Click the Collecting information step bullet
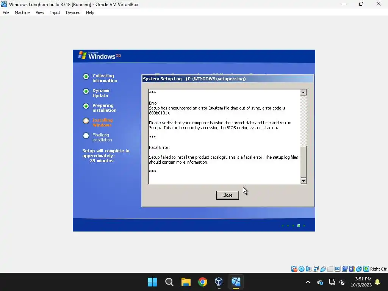Image resolution: width=388 pixels, height=291 pixels. 86,77
